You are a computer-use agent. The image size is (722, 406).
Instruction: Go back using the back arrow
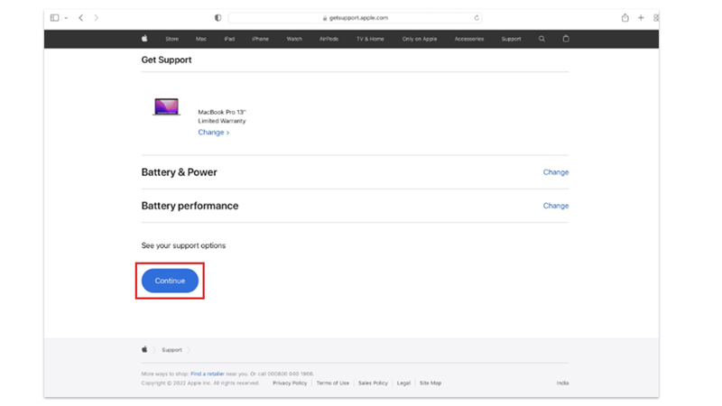point(81,17)
